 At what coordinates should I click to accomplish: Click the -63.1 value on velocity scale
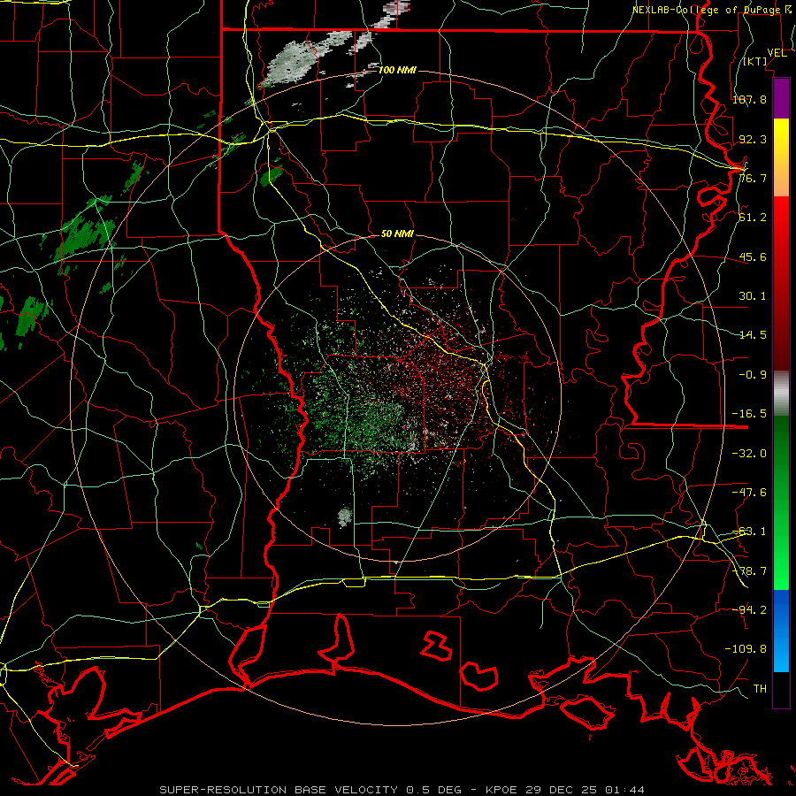coord(749,532)
